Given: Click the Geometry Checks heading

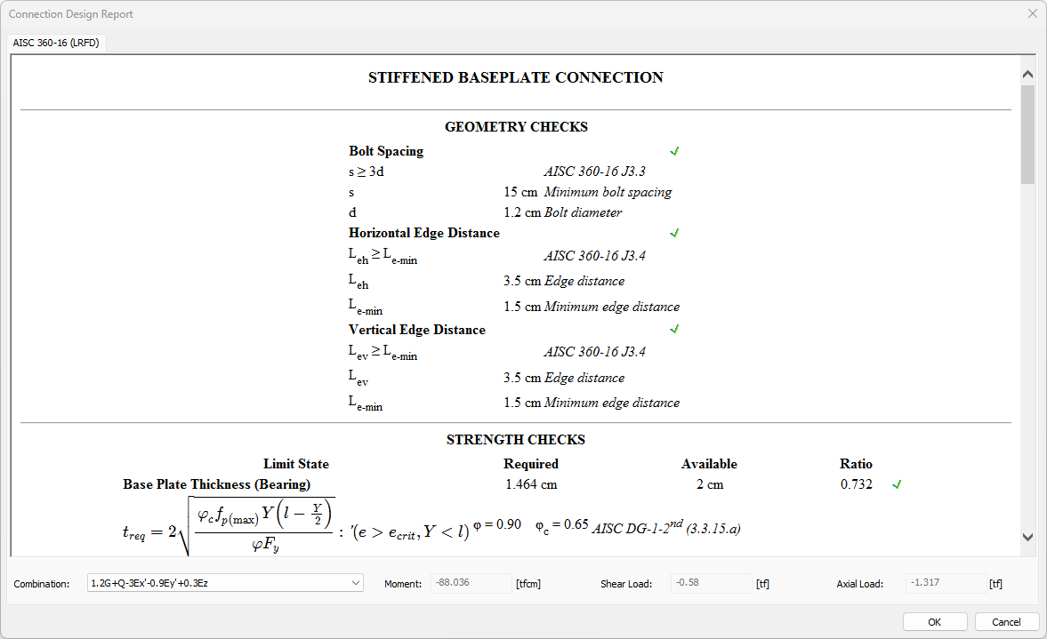Looking at the screenshot, I should click(x=515, y=127).
